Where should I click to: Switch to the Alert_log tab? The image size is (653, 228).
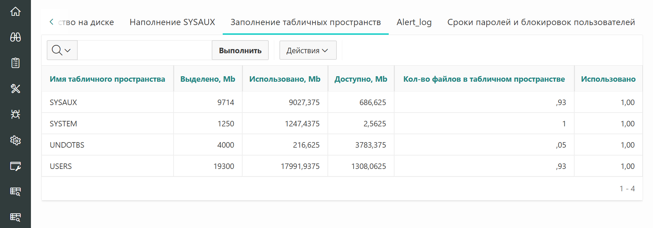pyautogui.click(x=414, y=22)
